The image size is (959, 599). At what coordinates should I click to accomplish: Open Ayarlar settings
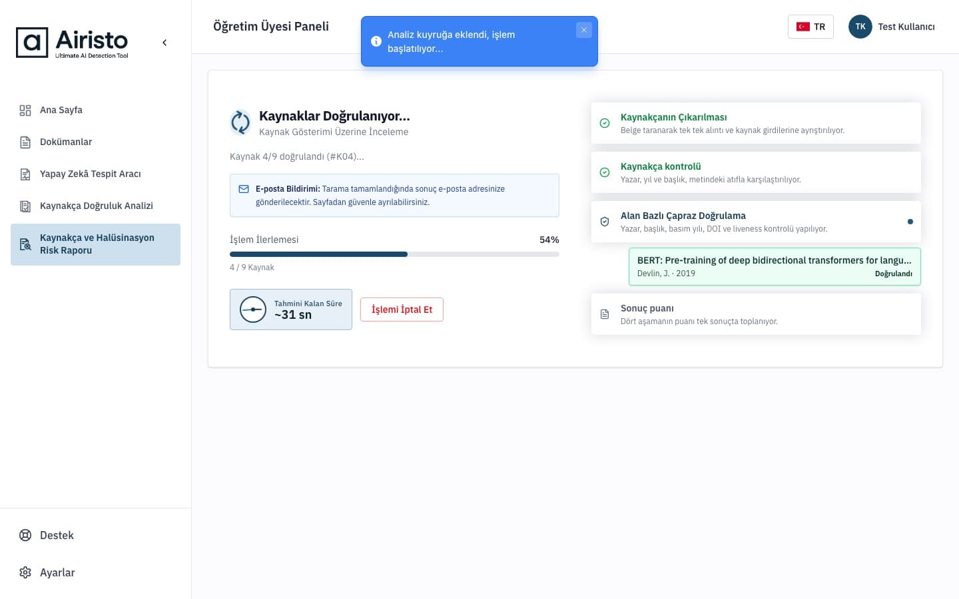click(95, 572)
